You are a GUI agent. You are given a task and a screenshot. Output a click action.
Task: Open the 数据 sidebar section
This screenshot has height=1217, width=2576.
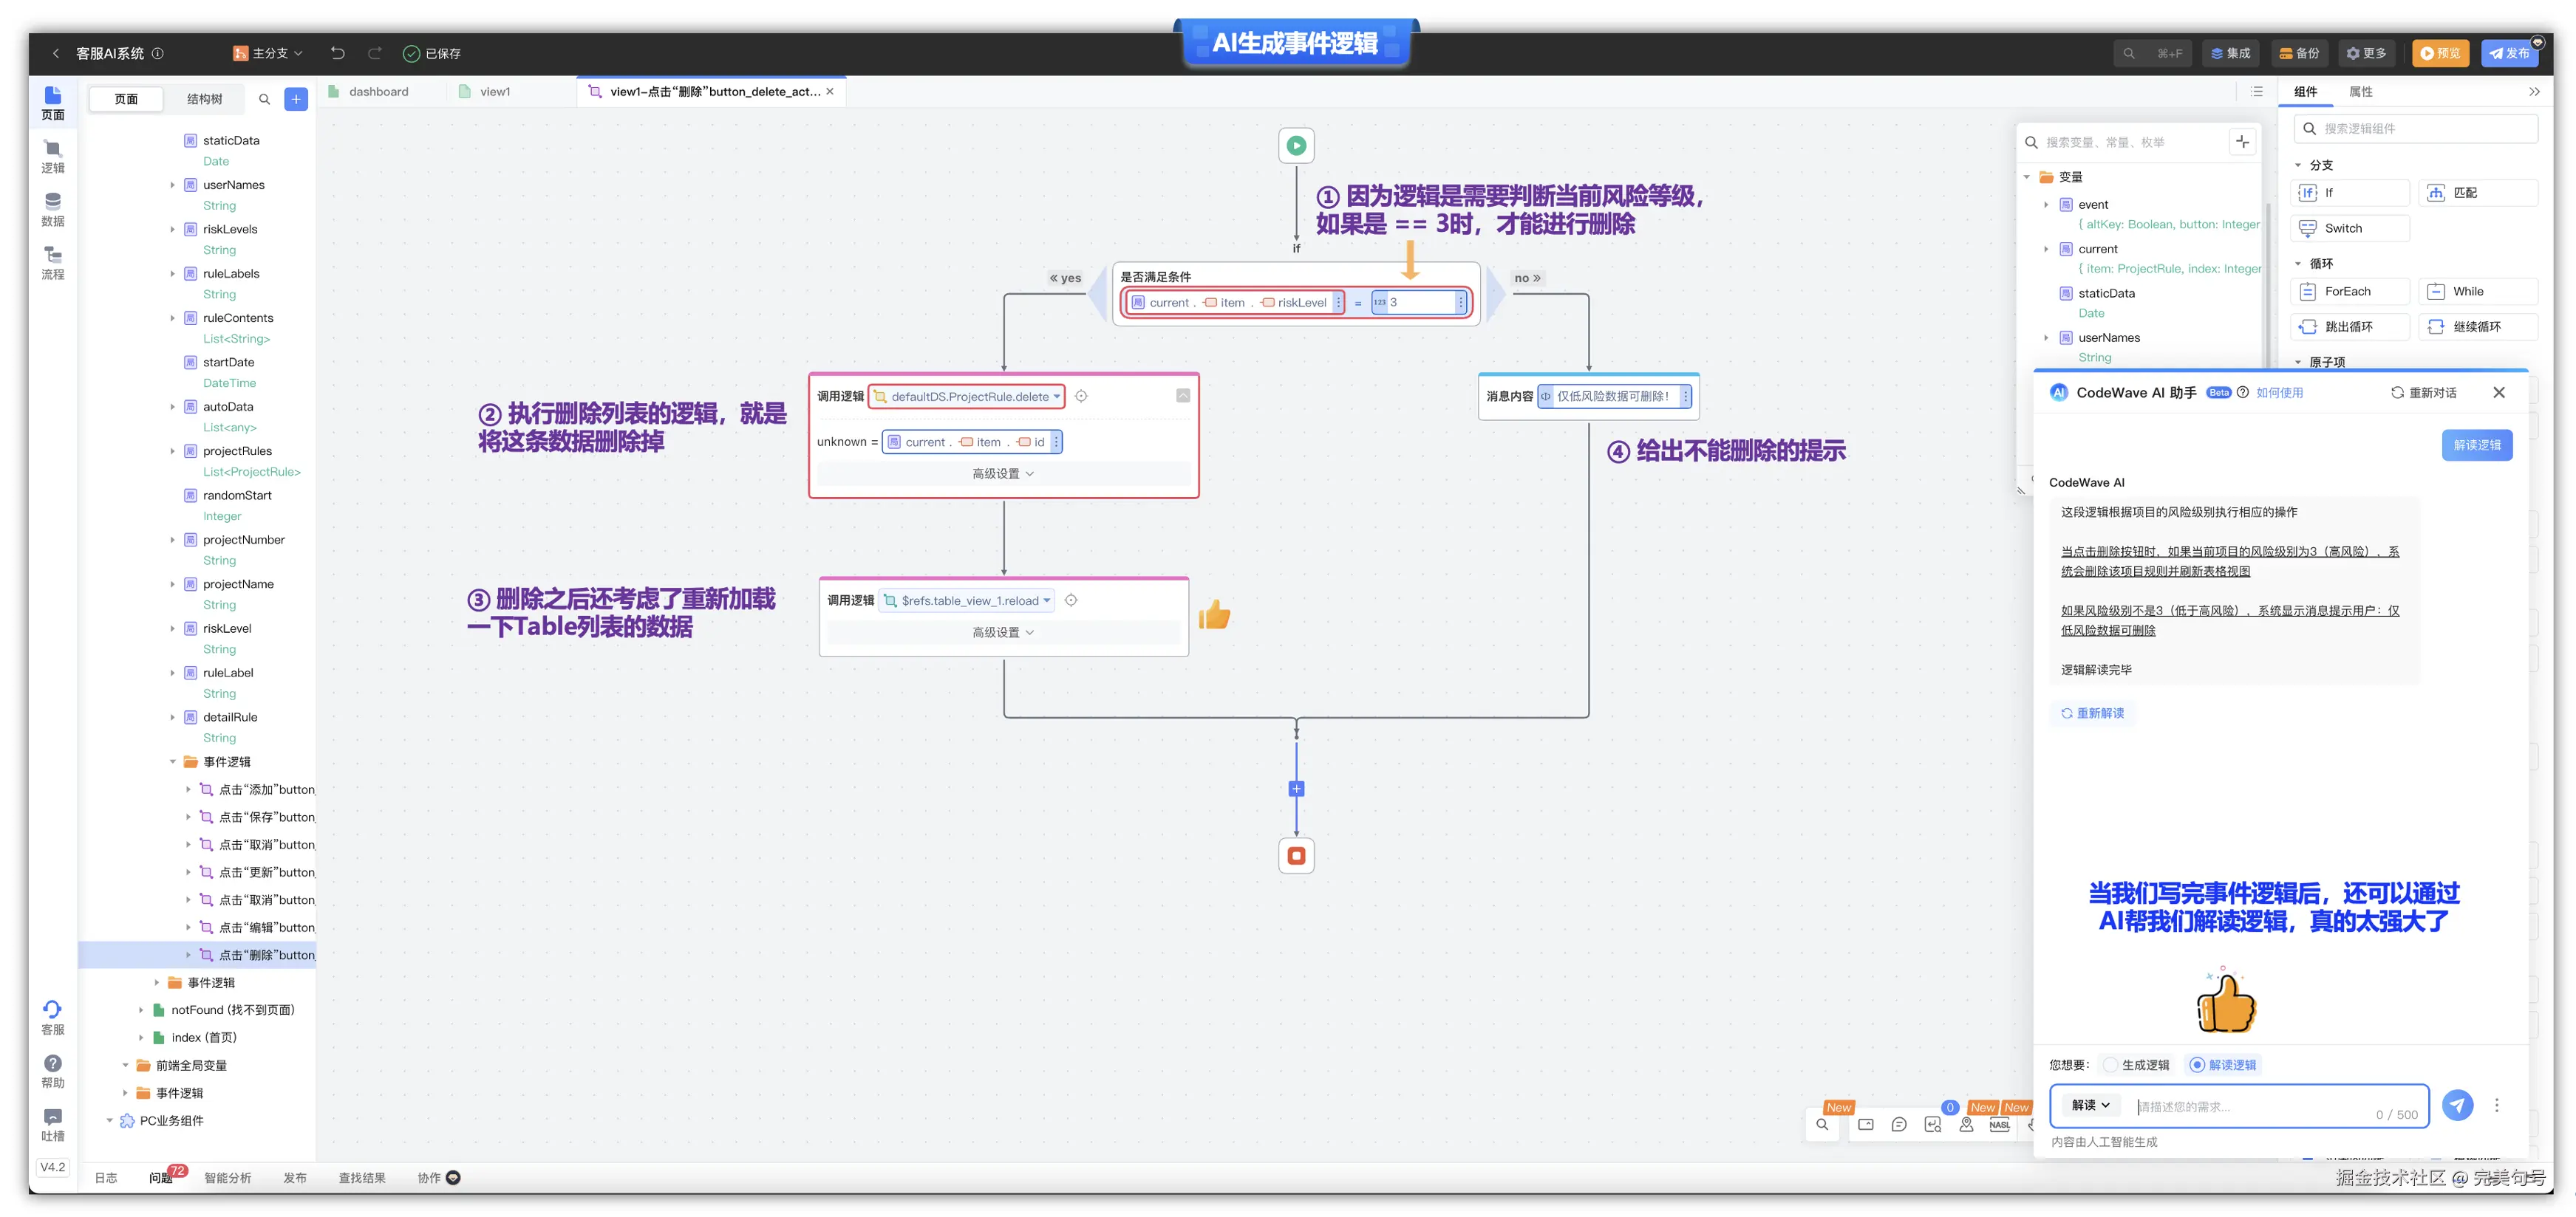click(53, 210)
